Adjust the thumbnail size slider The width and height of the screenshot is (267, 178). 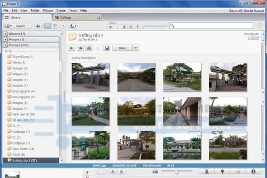[x=176, y=171]
